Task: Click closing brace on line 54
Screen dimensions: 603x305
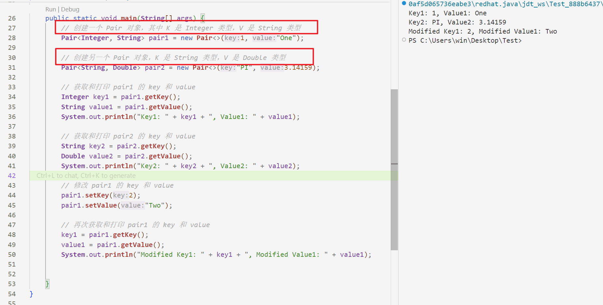Action: (31, 294)
